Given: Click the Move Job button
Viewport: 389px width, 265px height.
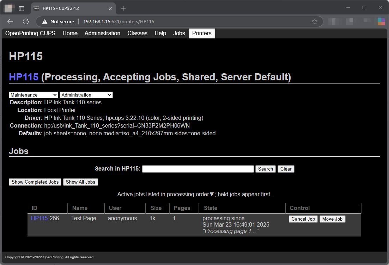Looking at the screenshot, I should pyautogui.click(x=332, y=219).
